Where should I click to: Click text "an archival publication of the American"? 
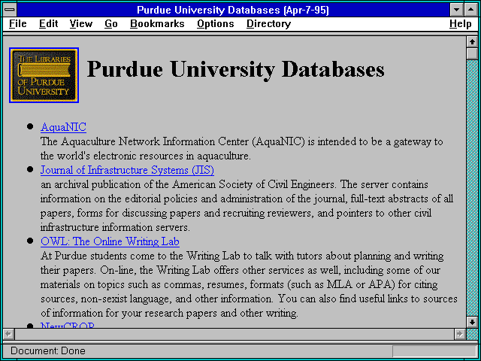pyautogui.click(x=129, y=184)
